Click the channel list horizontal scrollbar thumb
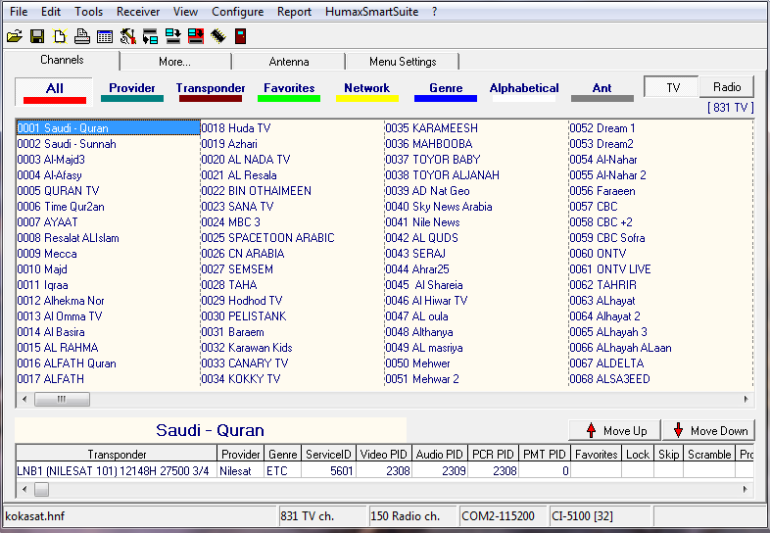 pos(62,399)
